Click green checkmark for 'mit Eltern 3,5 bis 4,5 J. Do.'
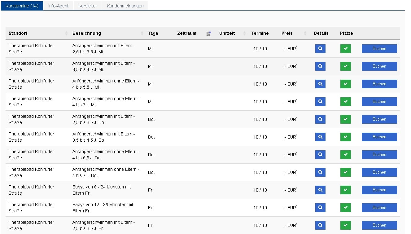The width and height of the screenshot is (411, 234). pos(345,137)
